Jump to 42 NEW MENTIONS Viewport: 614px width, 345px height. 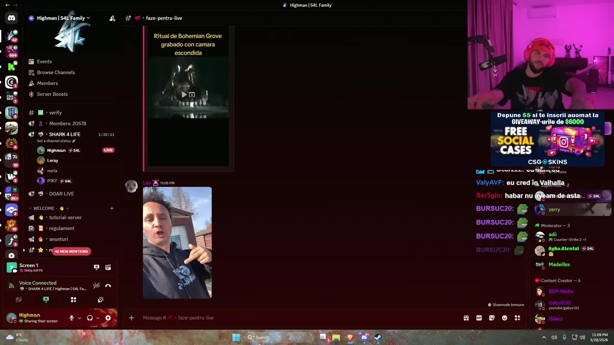pyautogui.click(x=71, y=251)
